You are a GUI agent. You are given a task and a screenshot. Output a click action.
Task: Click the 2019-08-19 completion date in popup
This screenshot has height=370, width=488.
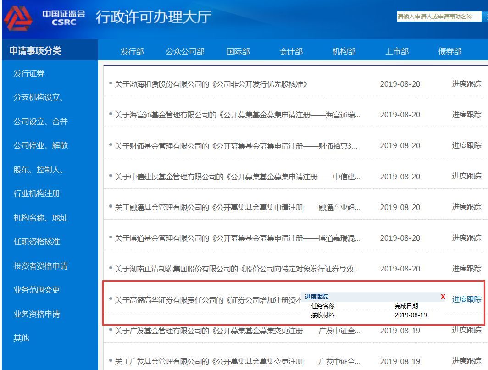click(x=411, y=315)
